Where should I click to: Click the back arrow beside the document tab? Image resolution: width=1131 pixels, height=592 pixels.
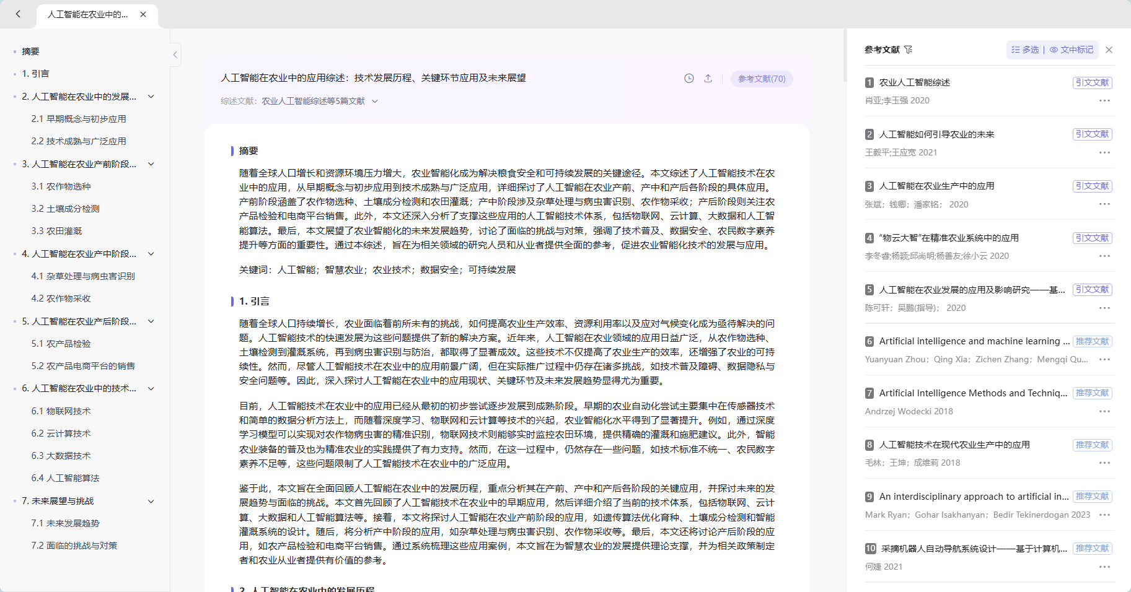(17, 14)
